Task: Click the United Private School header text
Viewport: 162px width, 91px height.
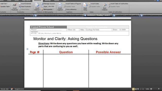Action: (x=43, y=27)
